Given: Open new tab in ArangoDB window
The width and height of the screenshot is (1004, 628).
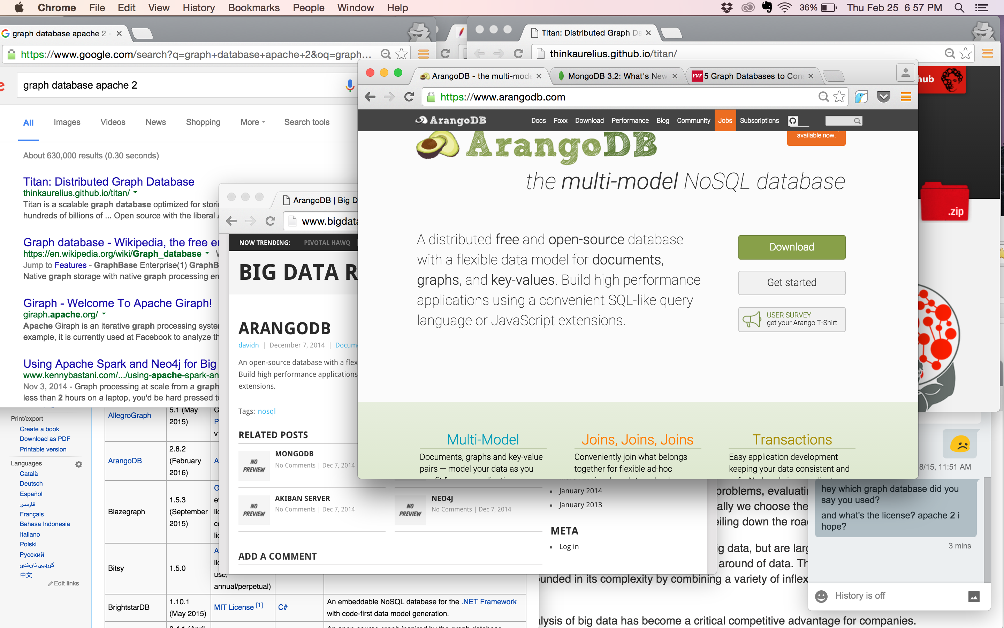Looking at the screenshot, I should point(833,76).
